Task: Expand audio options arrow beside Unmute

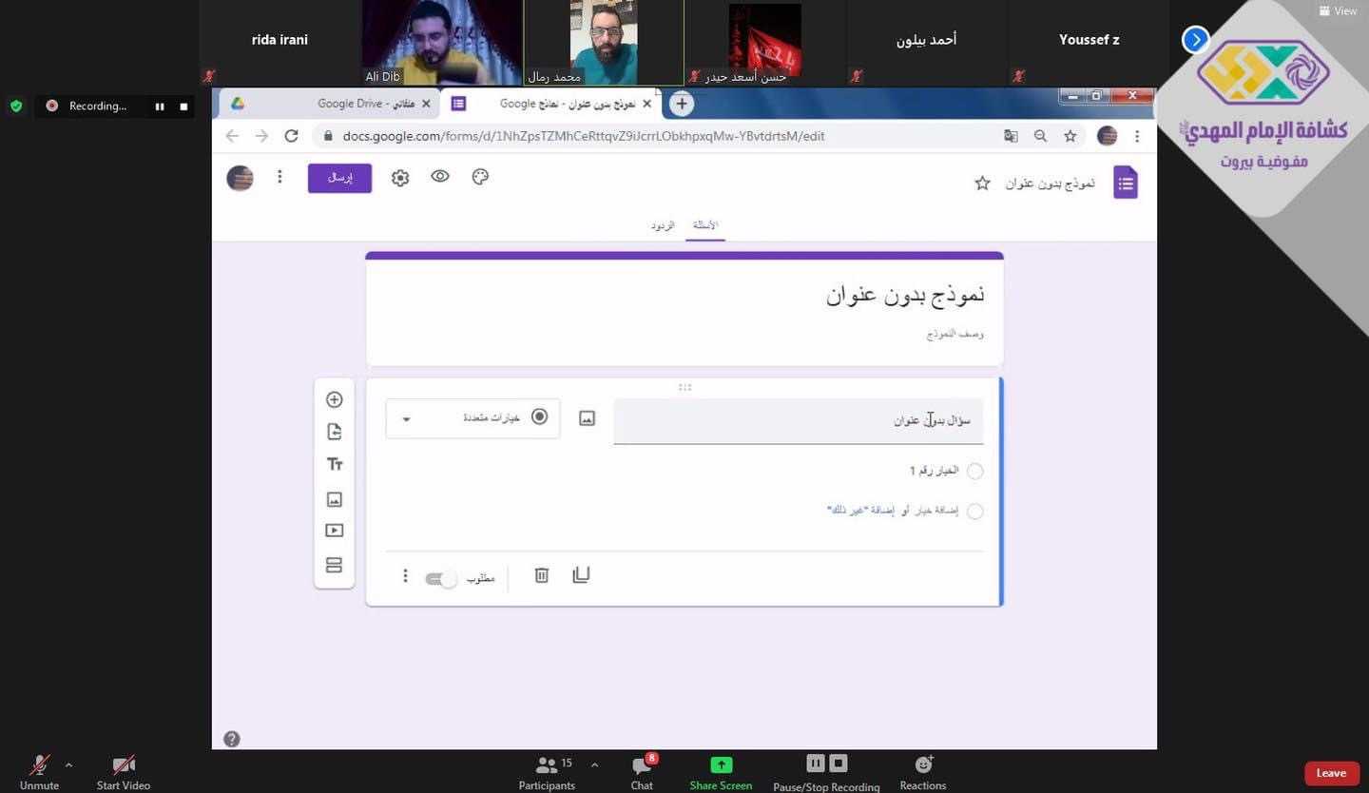Action: [68, 764]
